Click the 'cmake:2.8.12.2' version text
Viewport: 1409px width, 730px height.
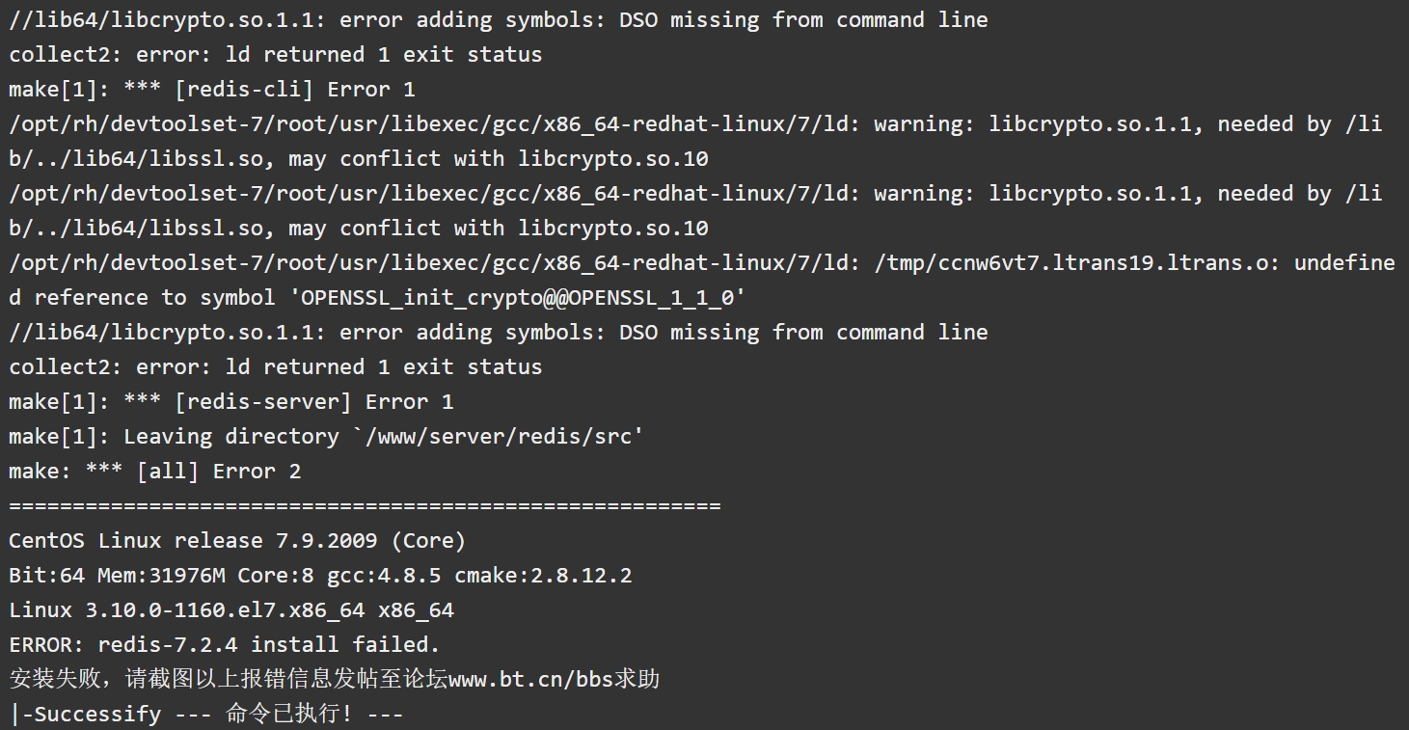543,575
